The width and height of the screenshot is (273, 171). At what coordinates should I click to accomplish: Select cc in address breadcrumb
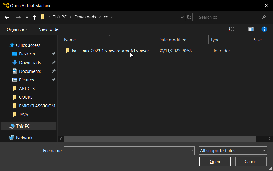coord(106,17)
